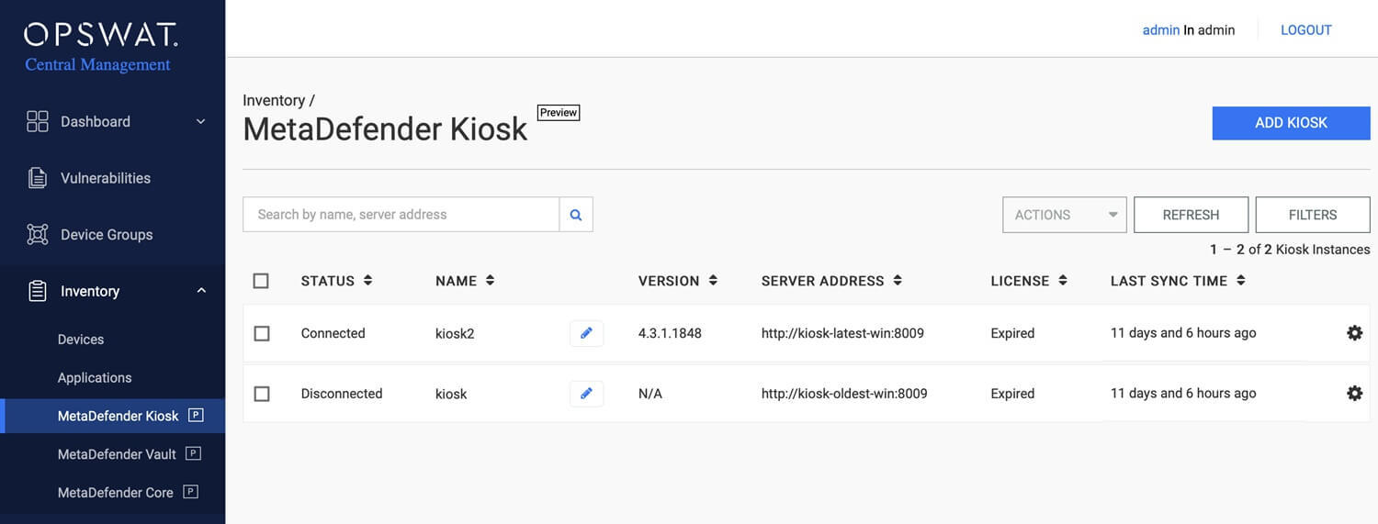Open the gear settings for kiosk2 row
Image resolution: width=1378 pixels, height=524 pixels.
1354,333
